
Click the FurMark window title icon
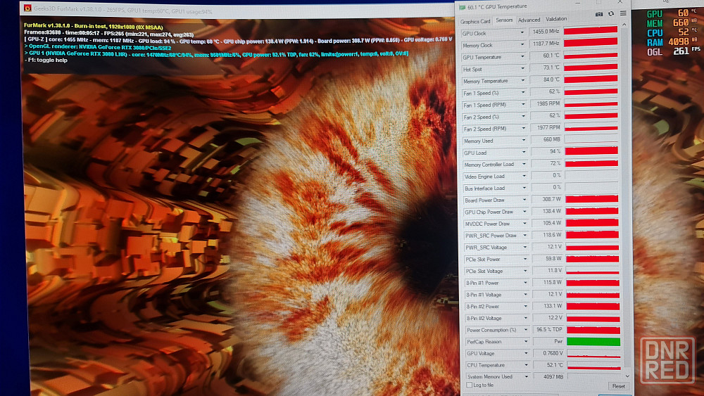click(x=27, y=8)
